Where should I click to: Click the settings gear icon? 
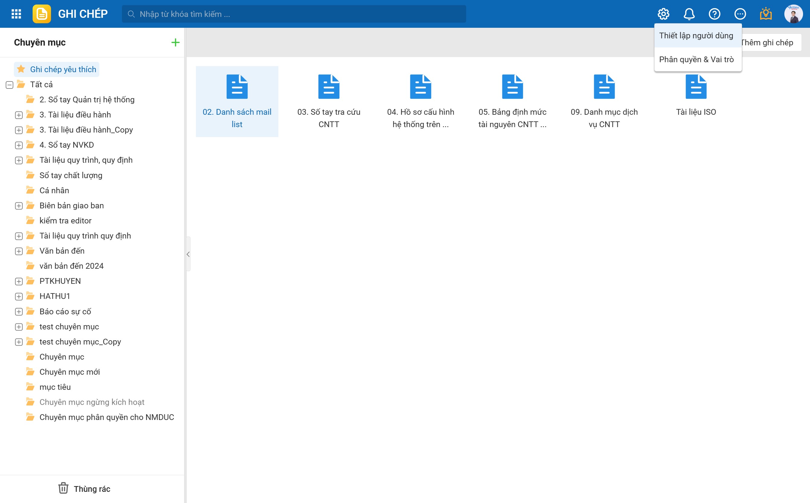(663, 14)
